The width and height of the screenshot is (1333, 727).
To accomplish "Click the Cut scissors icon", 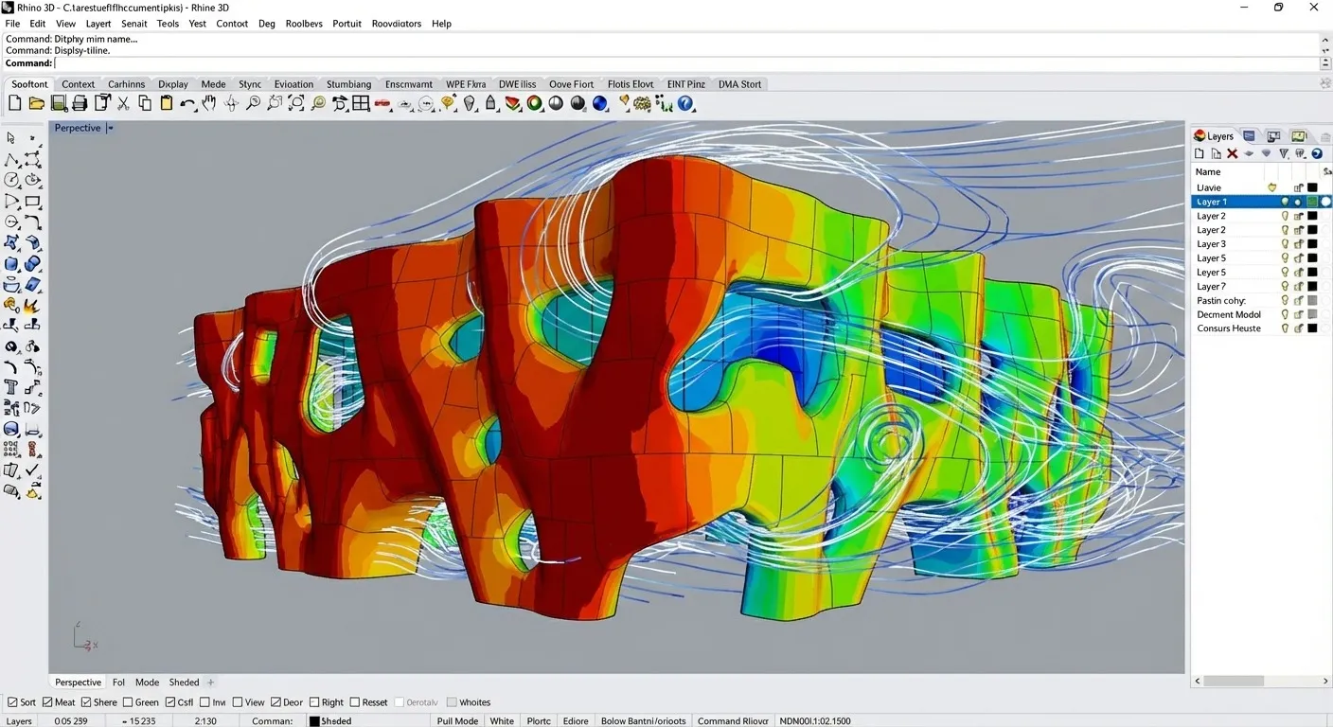I will pos(123,103).
